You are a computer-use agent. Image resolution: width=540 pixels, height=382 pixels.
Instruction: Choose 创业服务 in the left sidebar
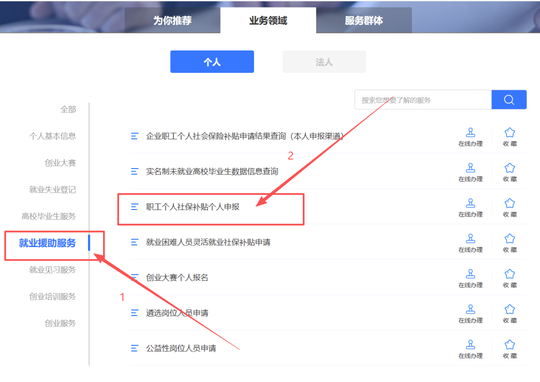point(60,323)
